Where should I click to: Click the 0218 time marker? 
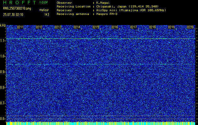152,27
